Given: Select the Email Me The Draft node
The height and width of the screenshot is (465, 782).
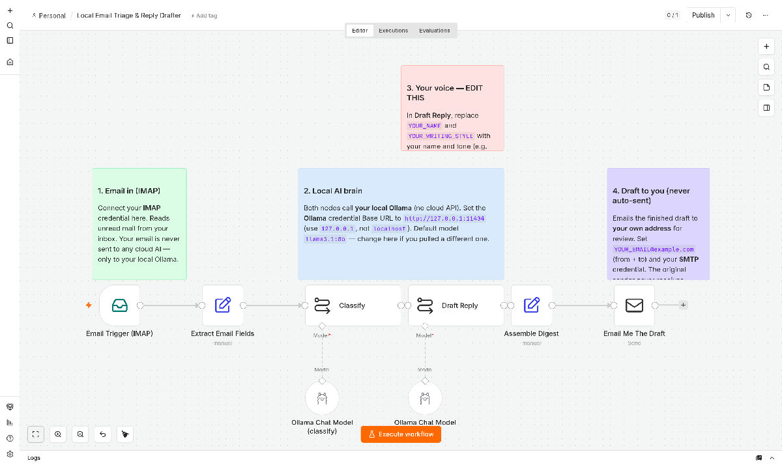Looking at the screenshot, I should click(635, 305).
